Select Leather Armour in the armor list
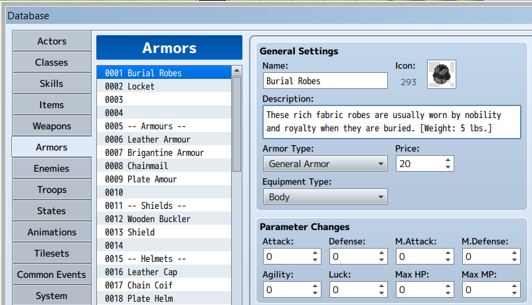Screen dimensions: 532x305 [164, 139]
